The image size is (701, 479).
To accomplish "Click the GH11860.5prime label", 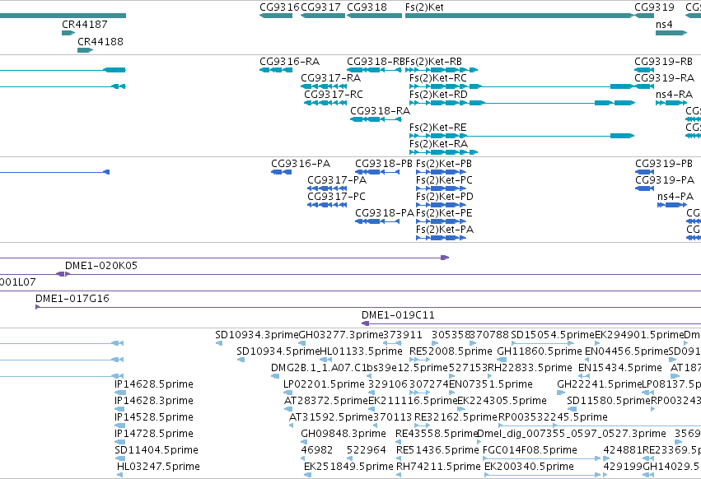I will coord(540,351).
